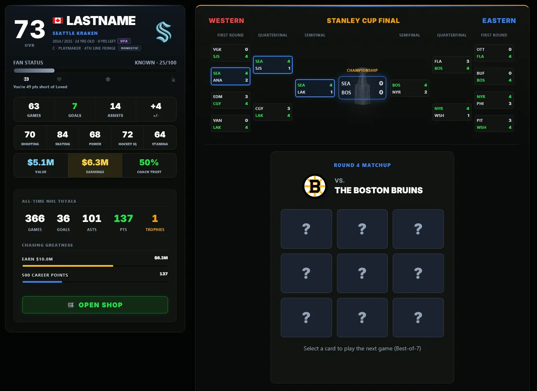The width and height of the screenshot is (537, 391).
Task: Open the SEA vs BOS championship matchup
Action: coord(362,88)
